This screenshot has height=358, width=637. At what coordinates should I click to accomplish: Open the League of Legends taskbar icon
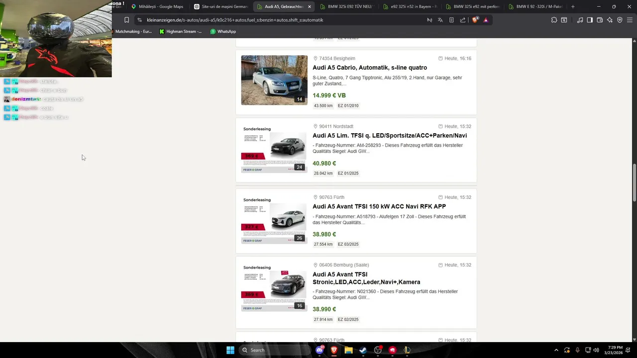tap(407, 350)
